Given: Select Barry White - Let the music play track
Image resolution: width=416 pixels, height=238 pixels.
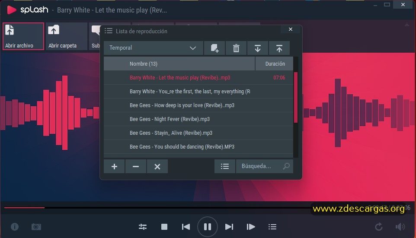Looking at the screenshot, I should (x=198, y=78).
